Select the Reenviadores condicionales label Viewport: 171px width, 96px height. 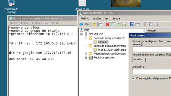[110, 54]
